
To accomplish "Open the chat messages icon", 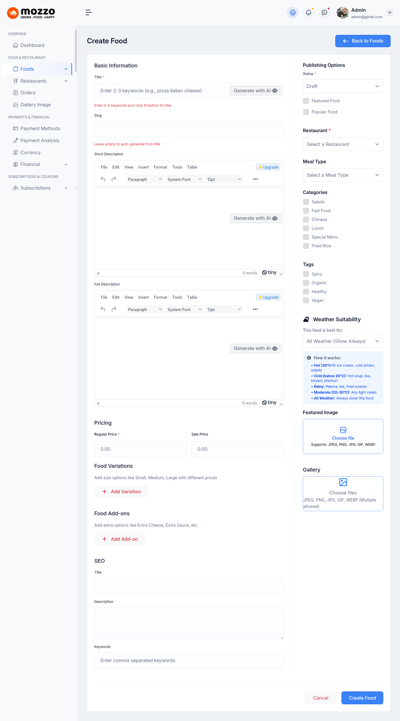I will [x=324, y=13].
